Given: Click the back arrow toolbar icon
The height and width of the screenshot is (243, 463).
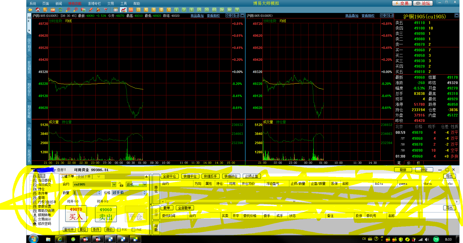Looking at the screenshot, I should click(30, 10).
